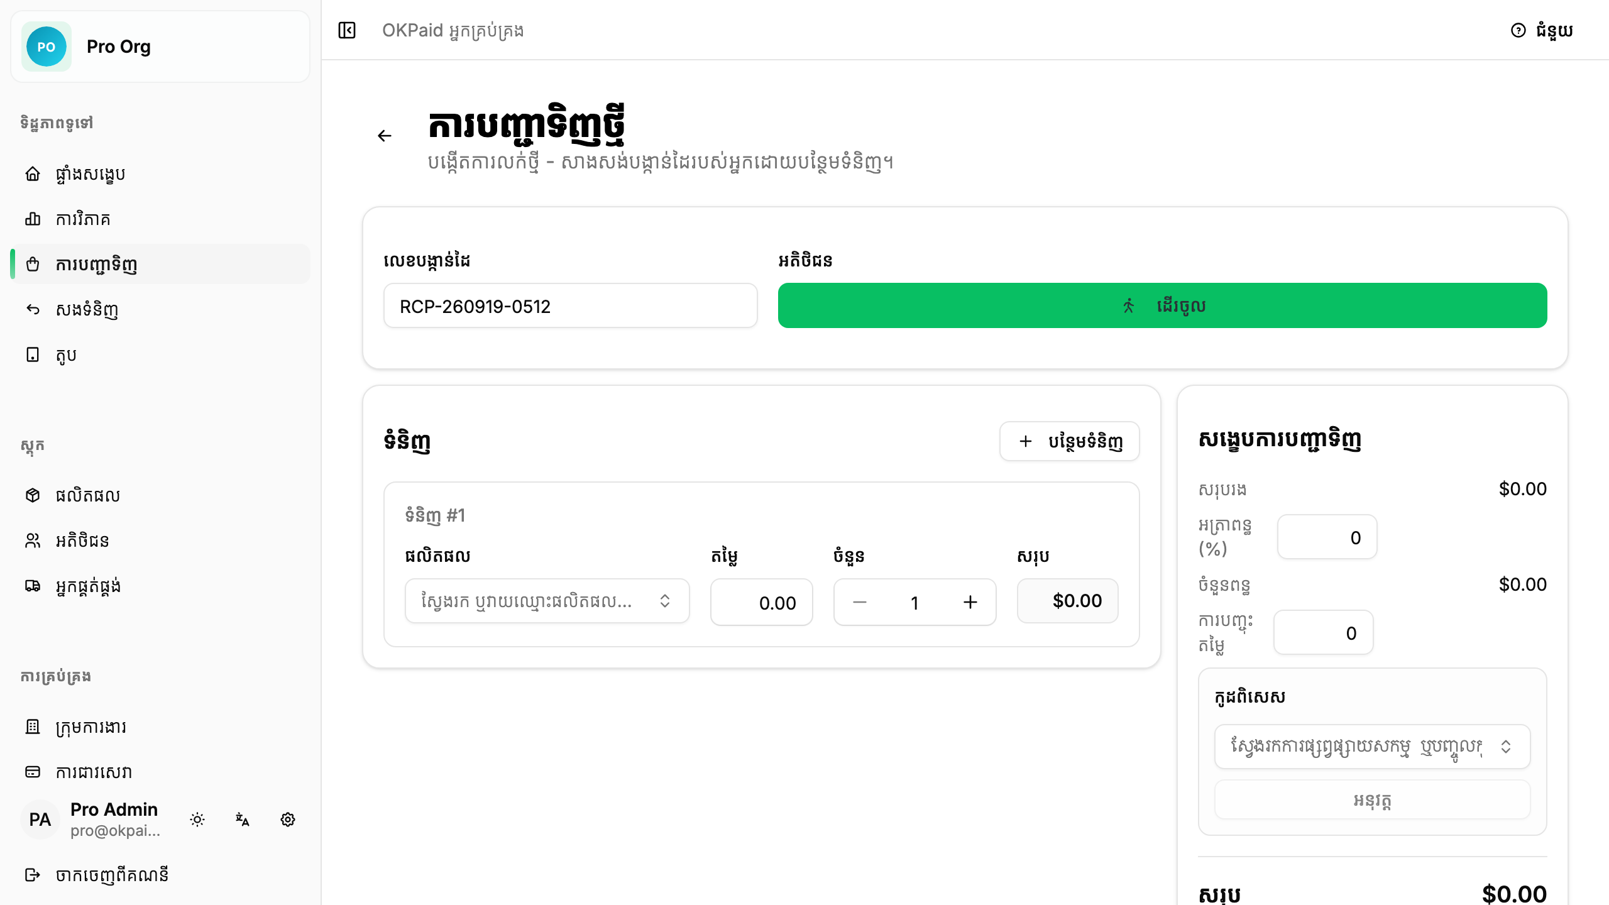The image size is (1609, 905).
Task: Open customers អតិថិជន in sidebar
Action: tap(160, 540)
